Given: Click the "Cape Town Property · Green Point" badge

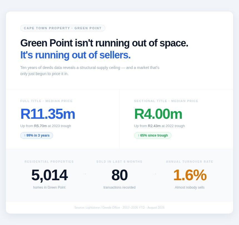Looking at the screenshot, I should [x=63, y=28].
